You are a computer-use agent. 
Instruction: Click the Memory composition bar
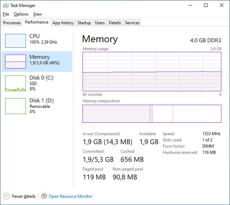[x=152, y=114]
